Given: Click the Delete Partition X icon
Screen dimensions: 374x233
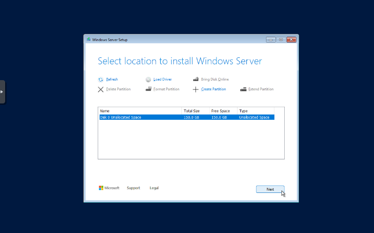Looking at the screenshot, I should 101,89.
